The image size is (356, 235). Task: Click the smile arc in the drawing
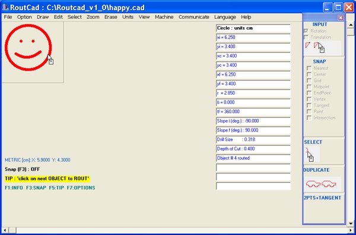[x=28, y=54]
